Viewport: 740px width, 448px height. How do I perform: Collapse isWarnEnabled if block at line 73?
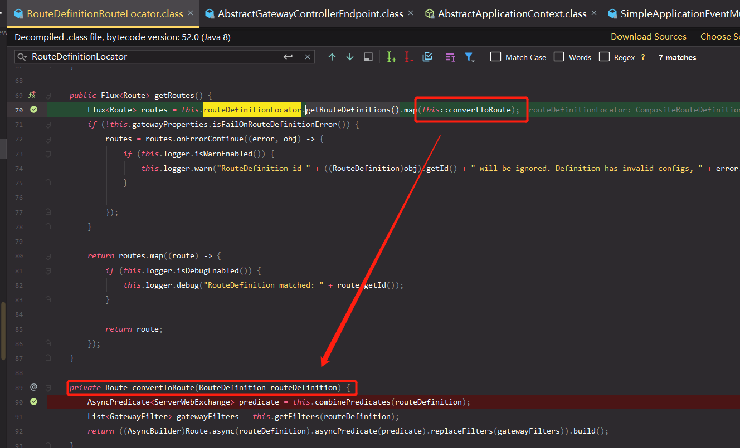[48, 154]
